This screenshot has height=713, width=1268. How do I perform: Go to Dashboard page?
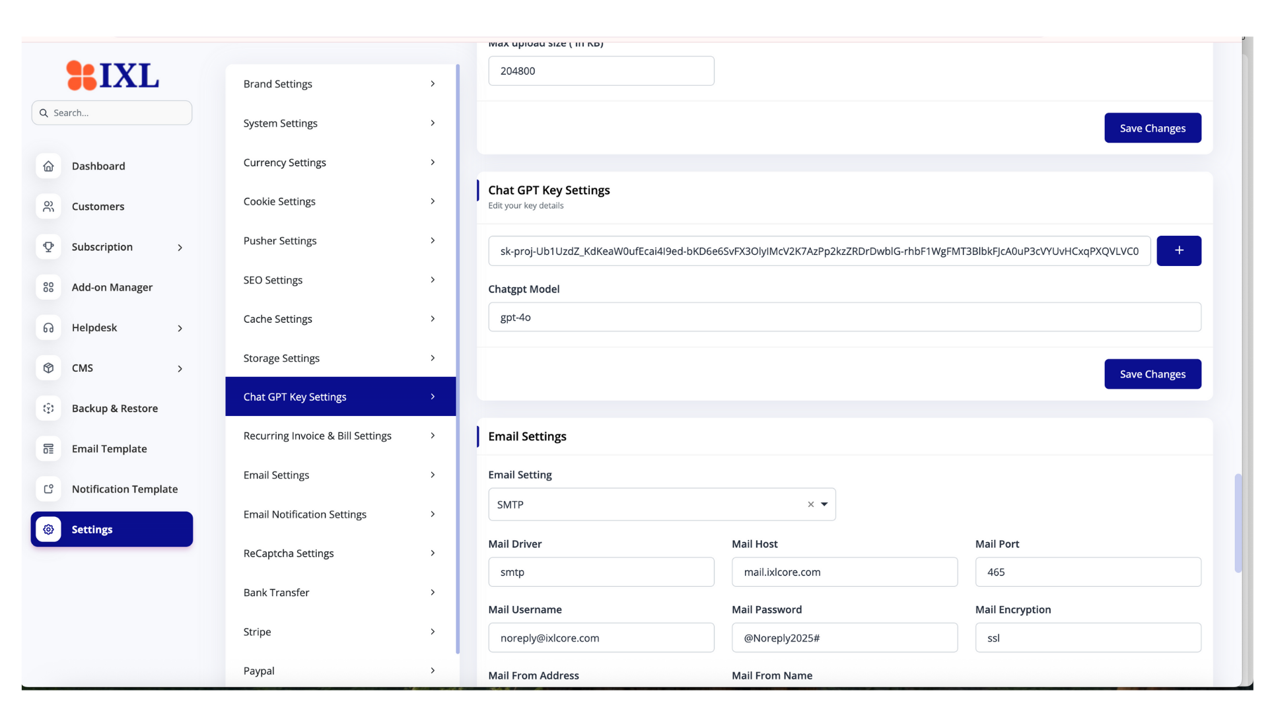pos(112,166)
